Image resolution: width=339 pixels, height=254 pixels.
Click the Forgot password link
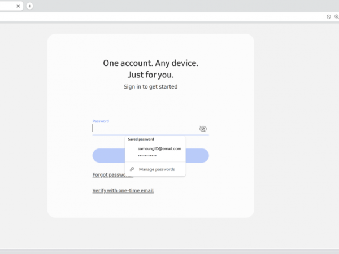(x=108, y=175)
